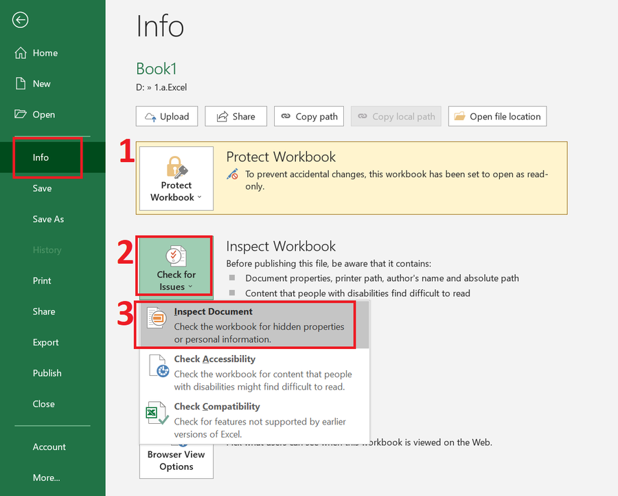Open Export in the sidebar

tap(53, 342)
